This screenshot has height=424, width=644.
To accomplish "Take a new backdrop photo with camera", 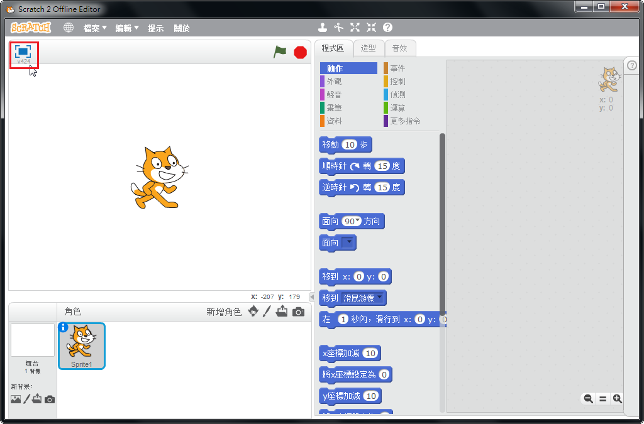I will pyautogui.click(x=50, y=399).
